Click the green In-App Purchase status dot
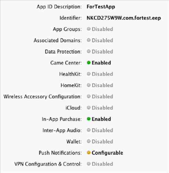Image resolution: width=169 pixels, height=173 pixels. coord(89,119)
